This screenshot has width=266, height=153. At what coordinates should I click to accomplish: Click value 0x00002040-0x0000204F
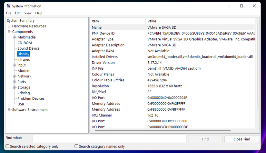[x=167, y=98]
